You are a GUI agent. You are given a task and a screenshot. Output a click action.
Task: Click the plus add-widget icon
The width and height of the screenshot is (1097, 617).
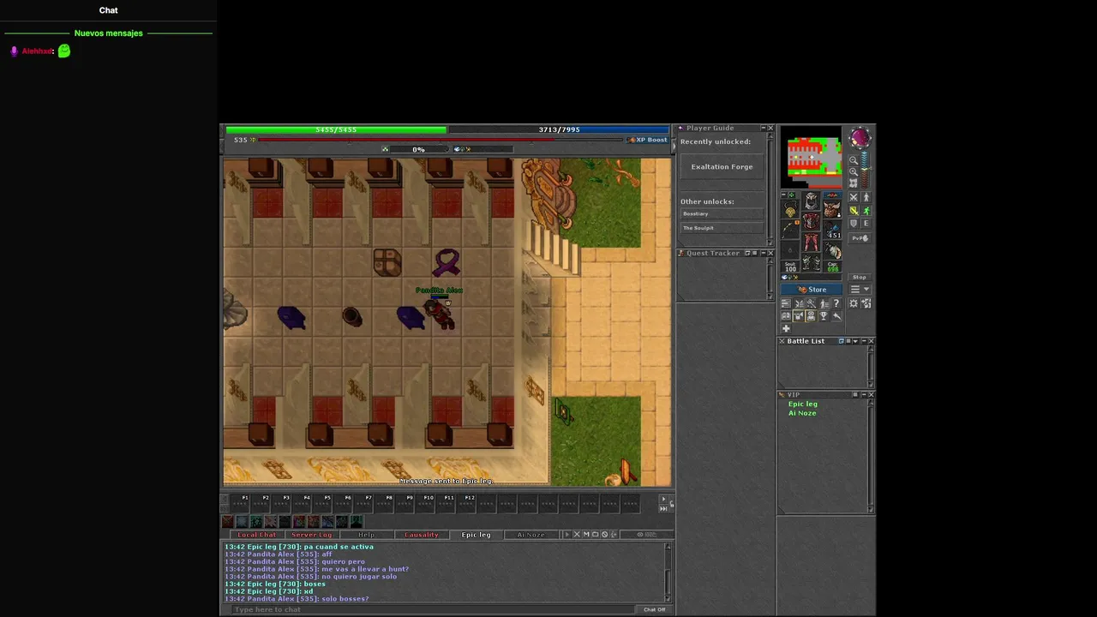tap(786, 328)
